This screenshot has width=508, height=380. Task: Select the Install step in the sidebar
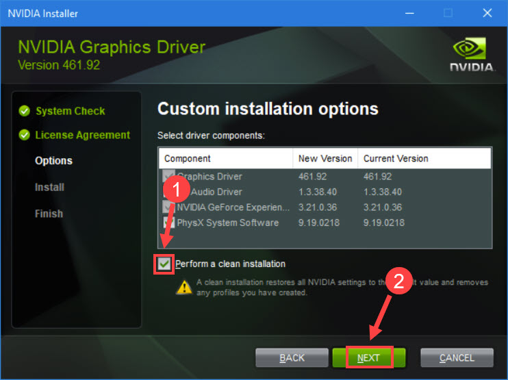point(49,187)
